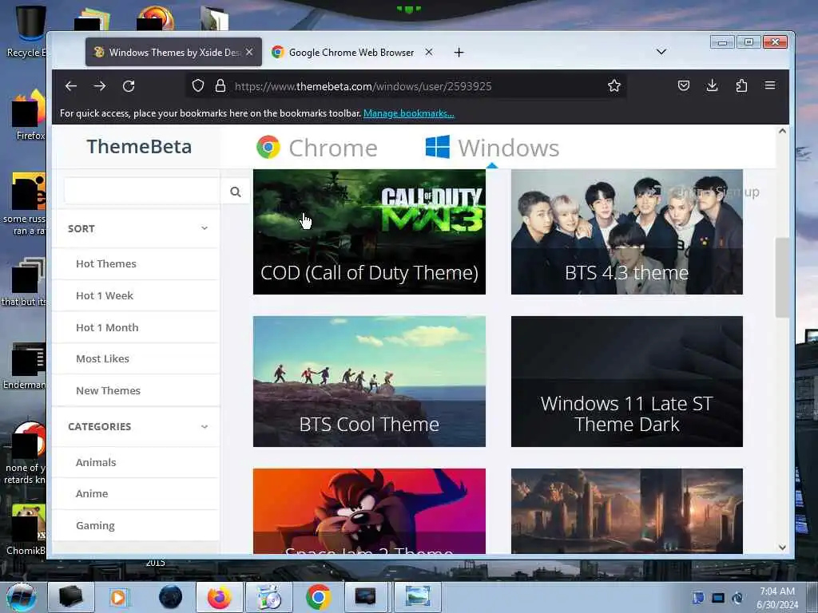Reload the current page
This screenshot has width=818, height=613.
[129, 86]
